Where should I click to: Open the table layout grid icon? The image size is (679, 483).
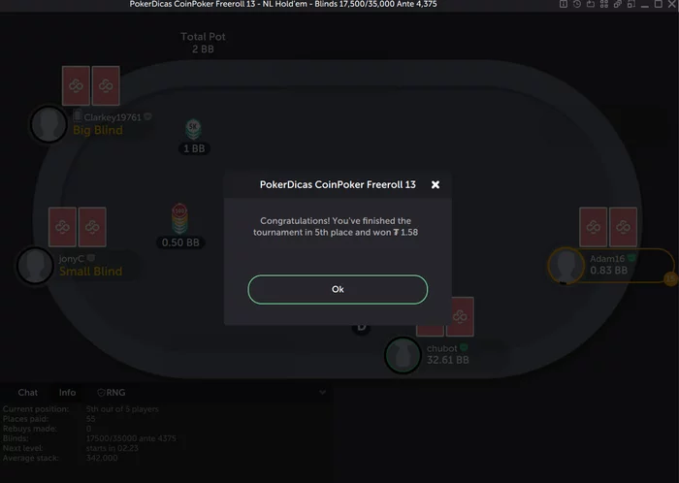click(x=604, y=4)
